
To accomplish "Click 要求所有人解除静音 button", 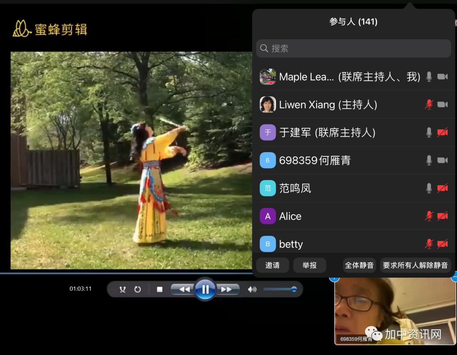I will pos(415,265).
